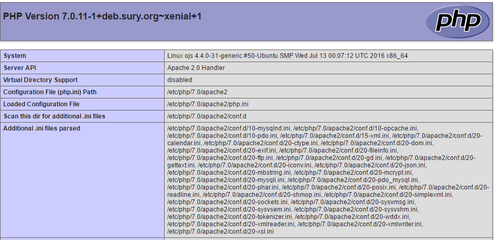Click the 20-xsl.ini path text

click(x=221, y=232)
